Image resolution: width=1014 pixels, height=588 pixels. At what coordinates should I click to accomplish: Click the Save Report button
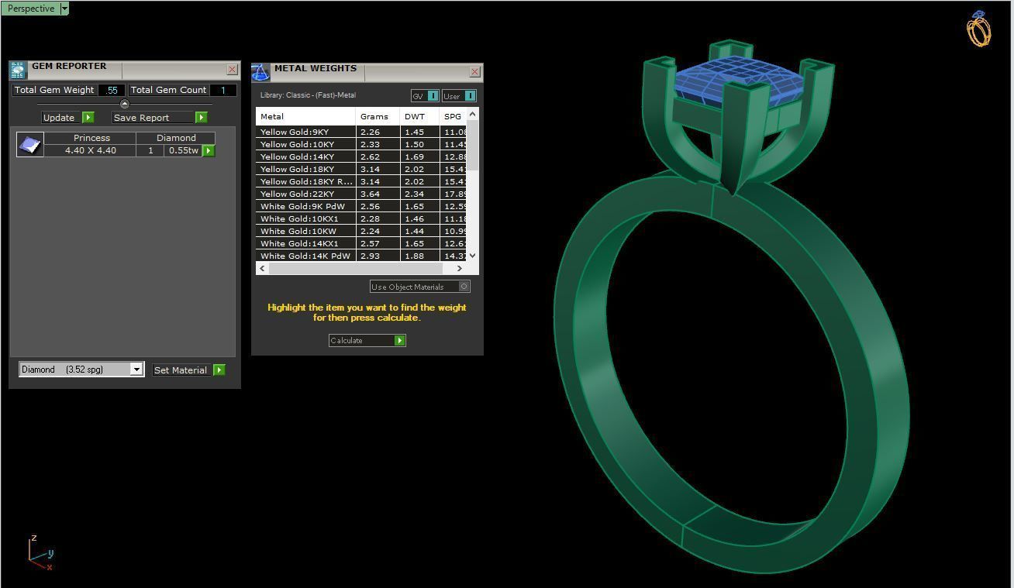[153, 118]
